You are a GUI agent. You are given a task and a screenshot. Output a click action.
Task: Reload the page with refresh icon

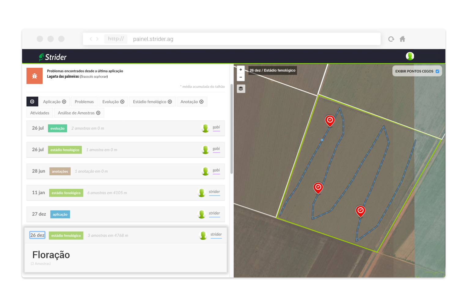coord(391,39)
